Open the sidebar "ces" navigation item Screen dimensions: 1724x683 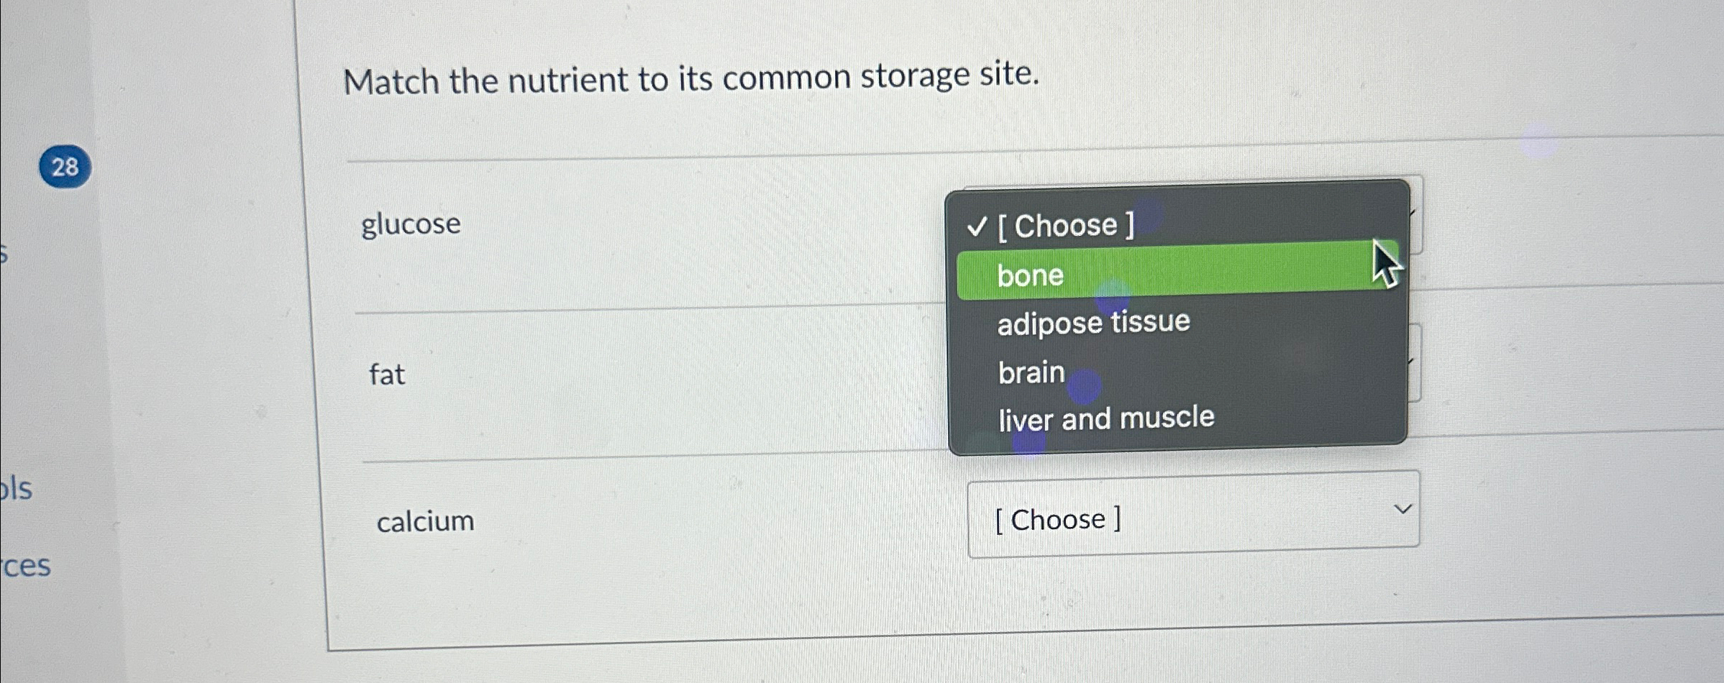pos(26,567)
